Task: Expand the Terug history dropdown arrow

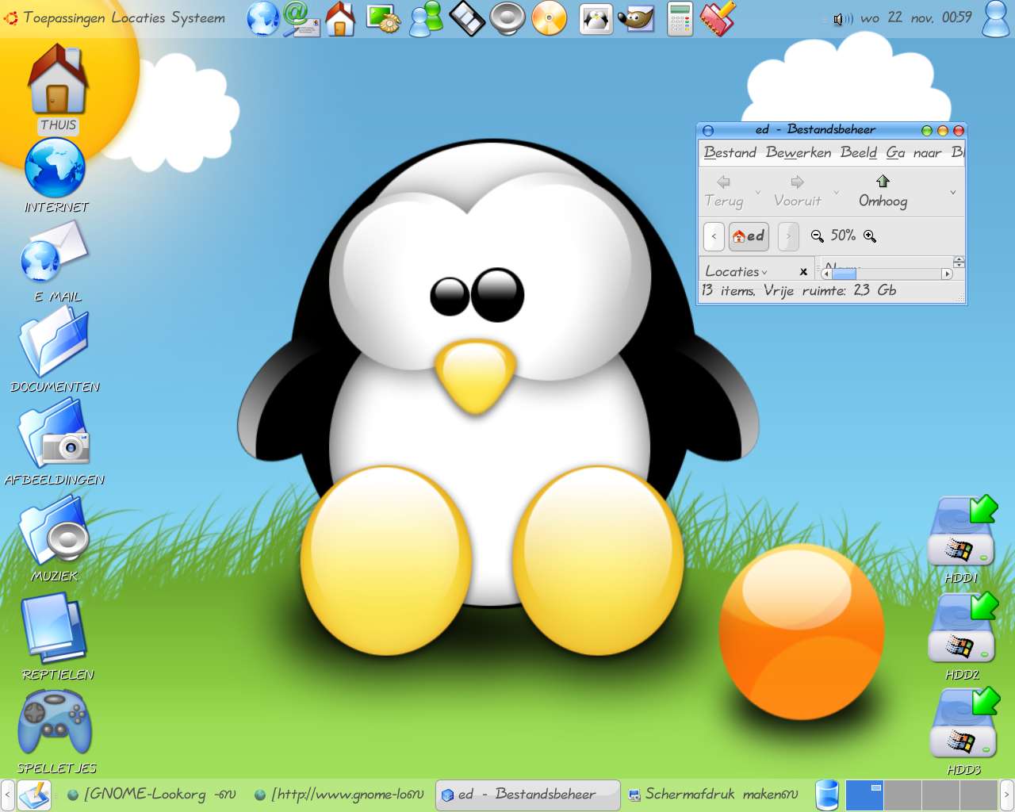Action: [x=757, y=193]
